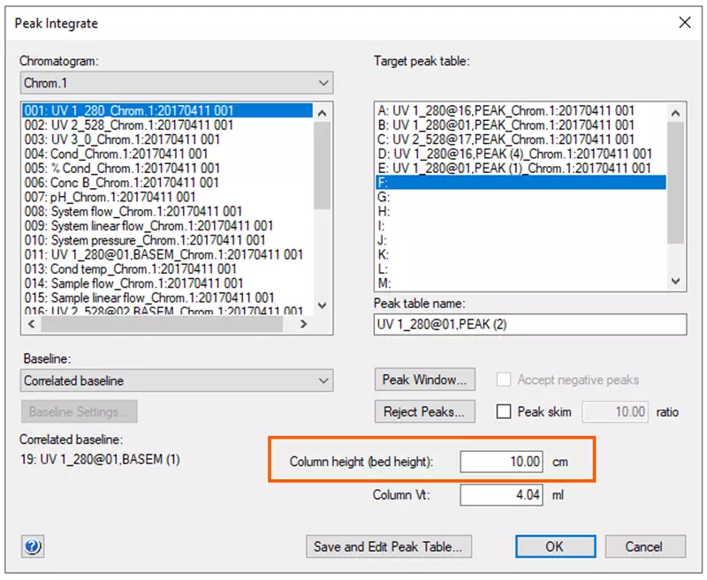Select target peak table slot G
The image size is (707, 580).
click(x=384, y=197)
